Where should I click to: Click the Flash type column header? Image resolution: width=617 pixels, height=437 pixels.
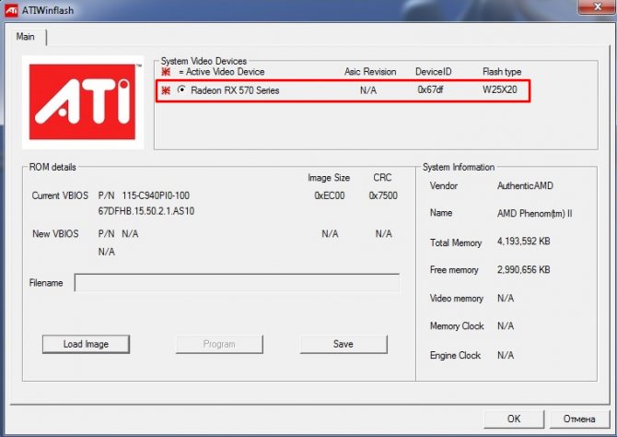[502, 72]
